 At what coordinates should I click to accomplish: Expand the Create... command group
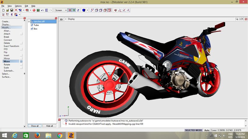[x=6, y=21]
